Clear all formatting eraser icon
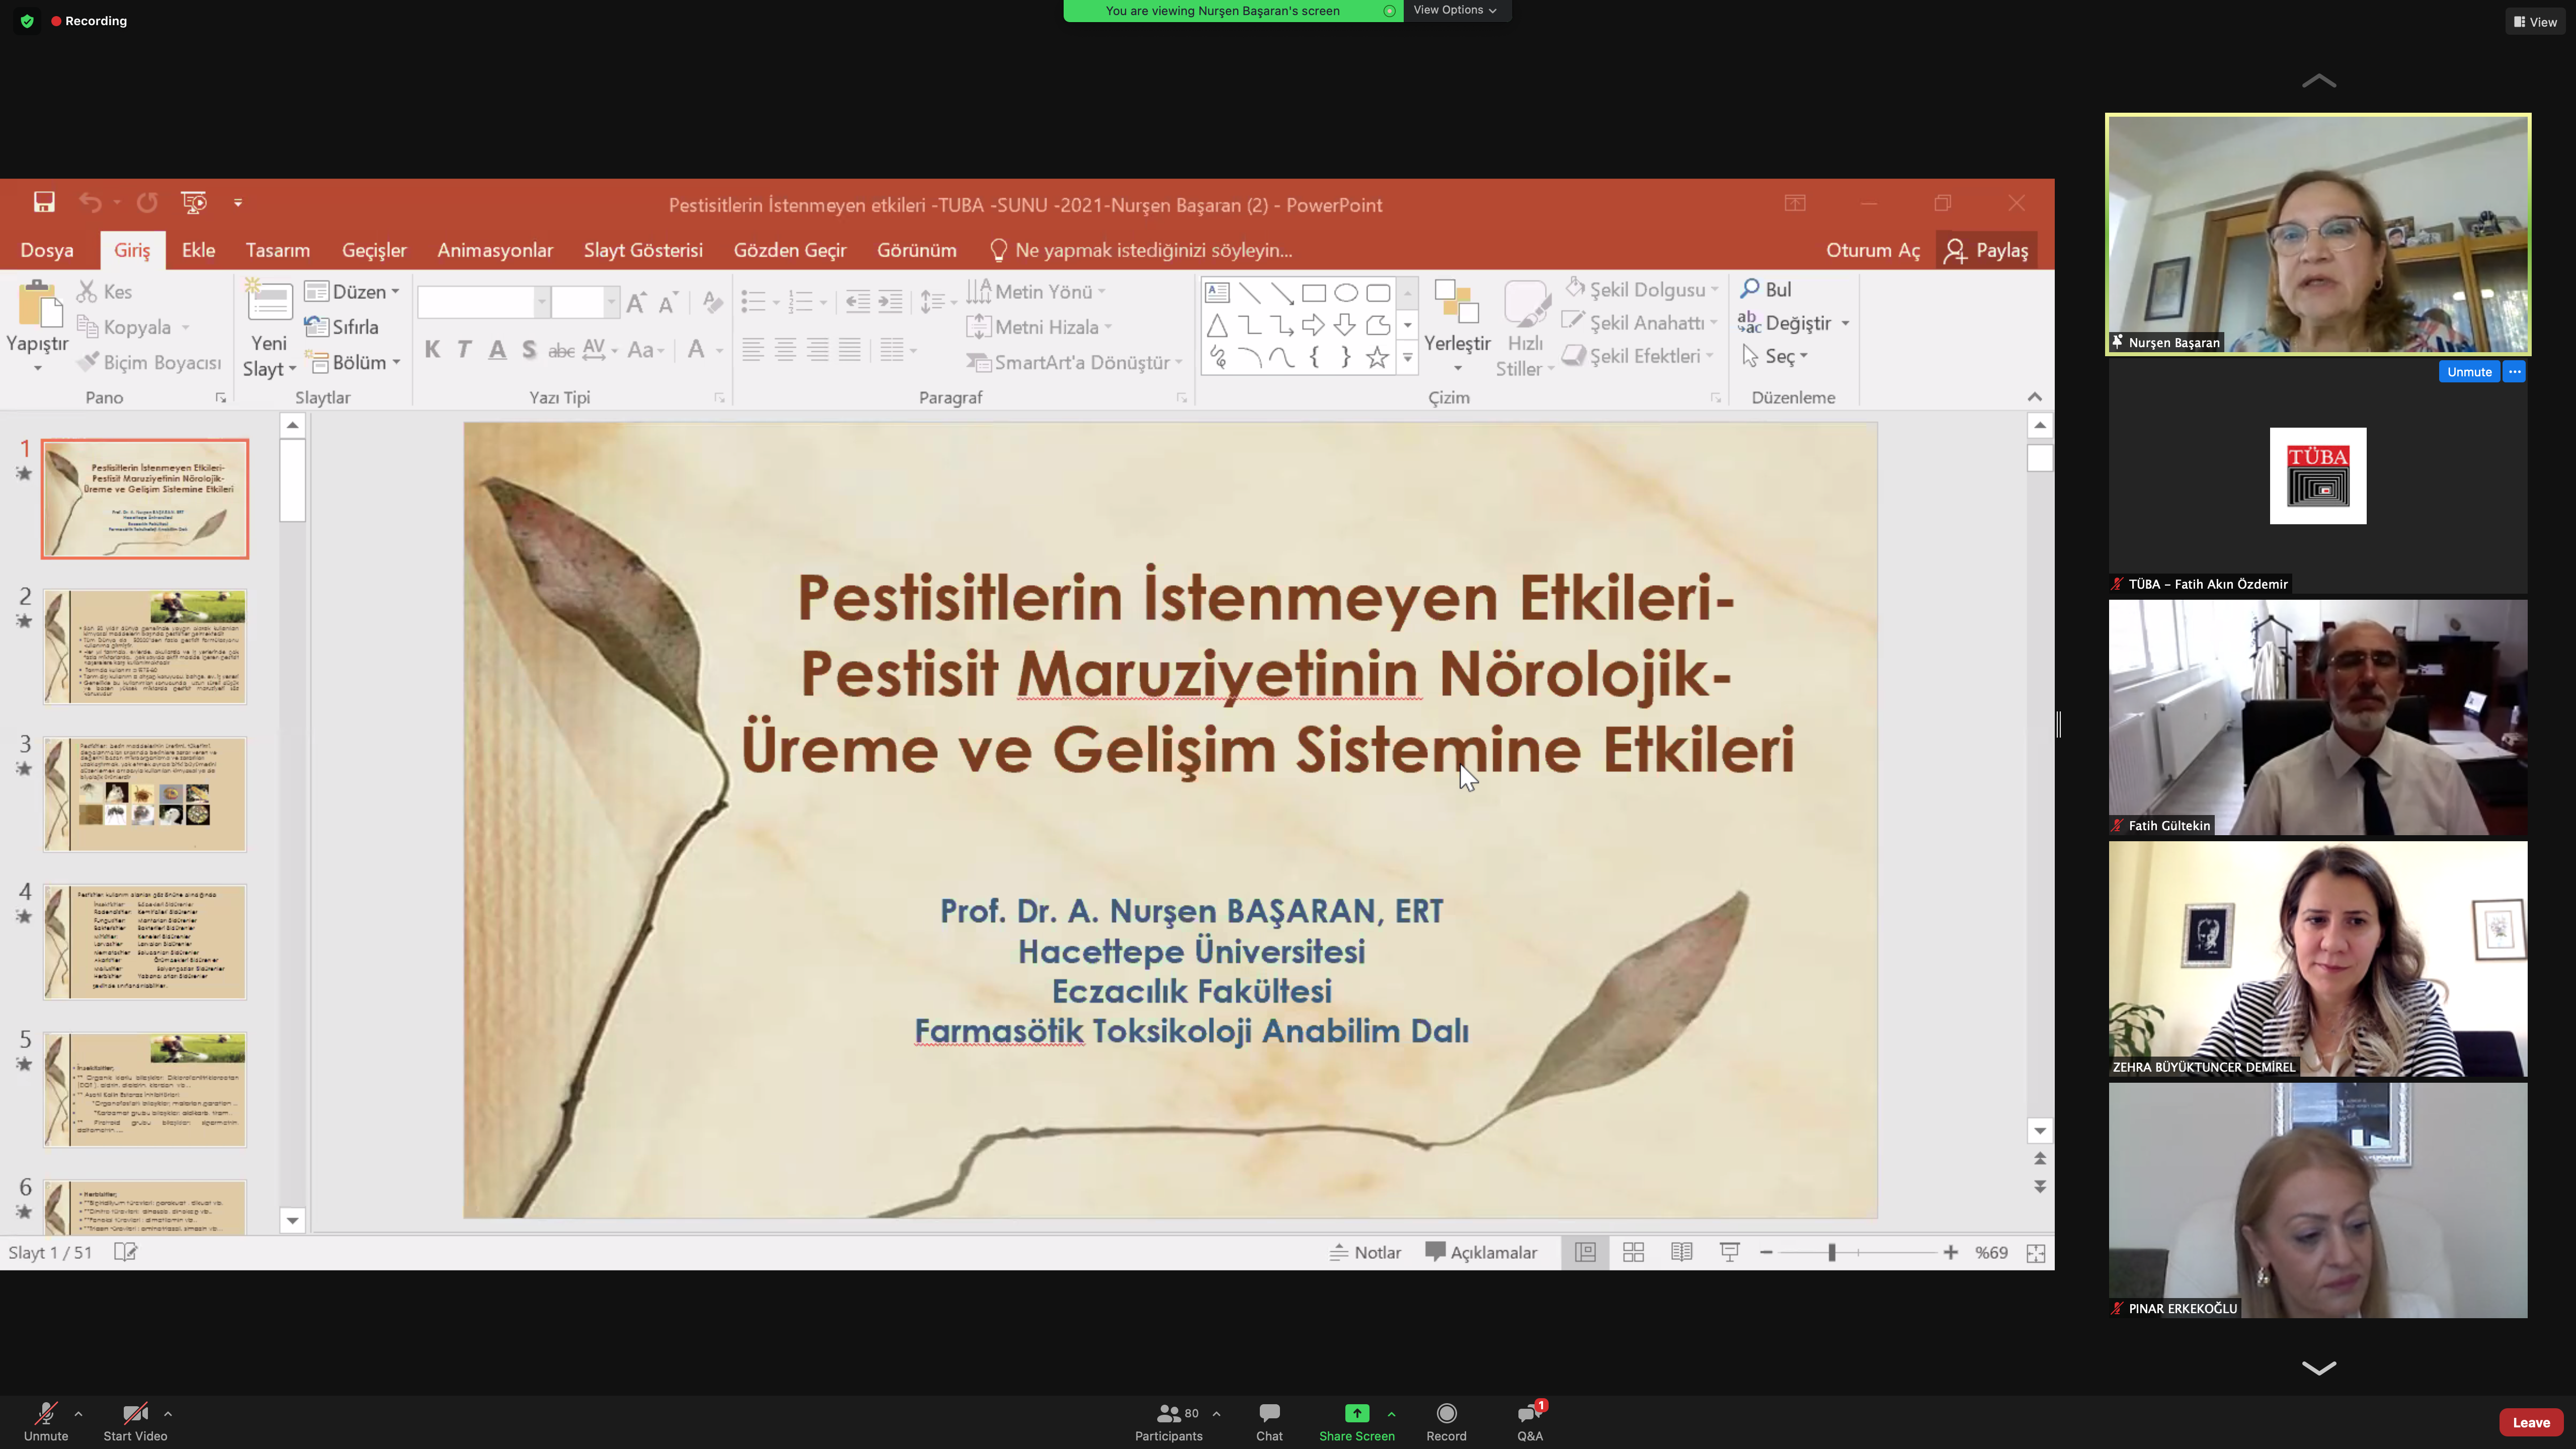The height and width of the screenshot is (1449, 2576). [x=712, y=302]
